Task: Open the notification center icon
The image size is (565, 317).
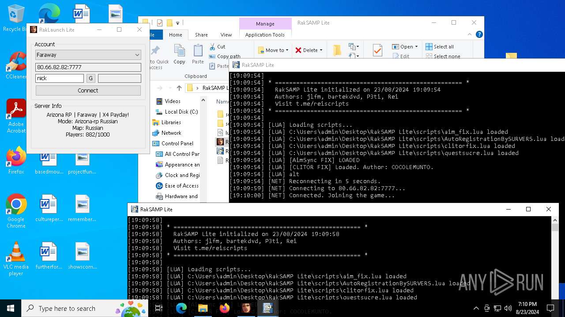Action: [x=550, y=308]
